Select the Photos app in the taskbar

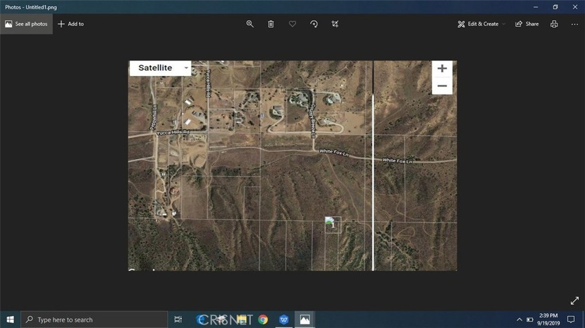(x=305, y=320)
